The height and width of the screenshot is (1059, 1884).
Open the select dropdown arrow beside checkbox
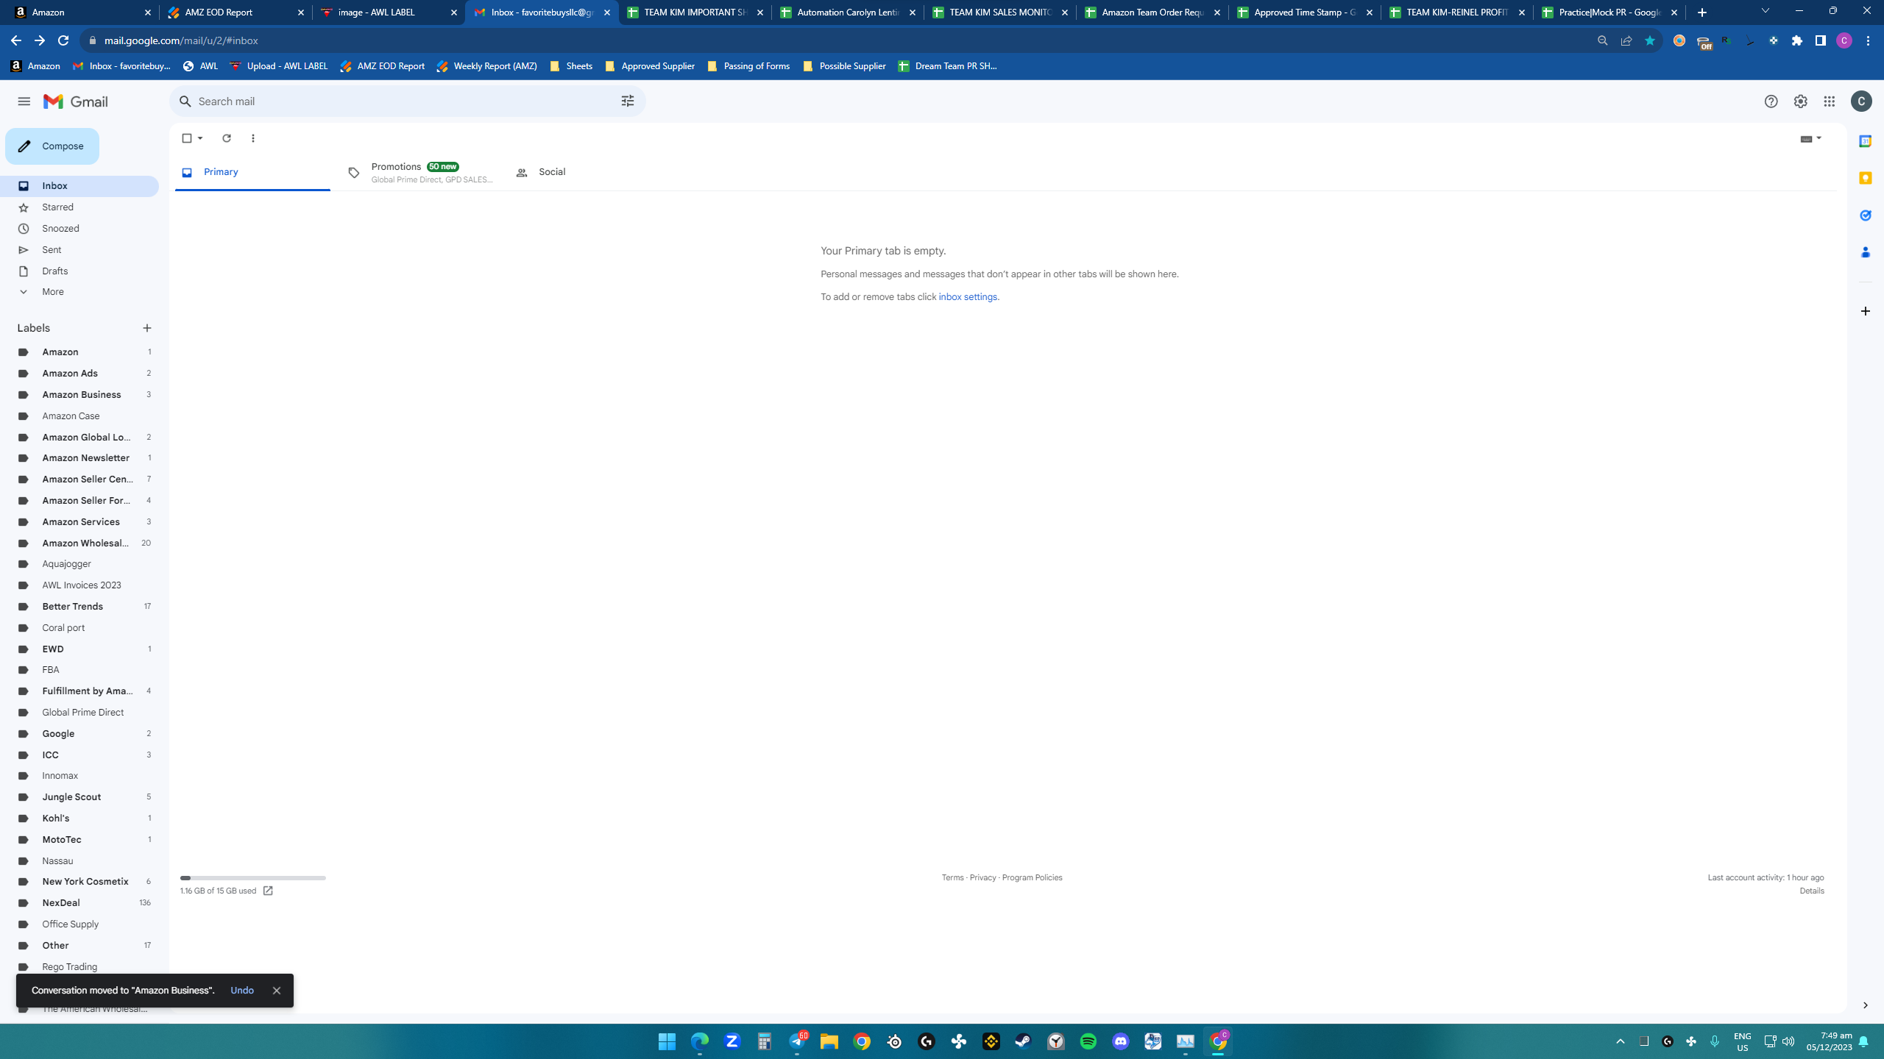(200, 138)
